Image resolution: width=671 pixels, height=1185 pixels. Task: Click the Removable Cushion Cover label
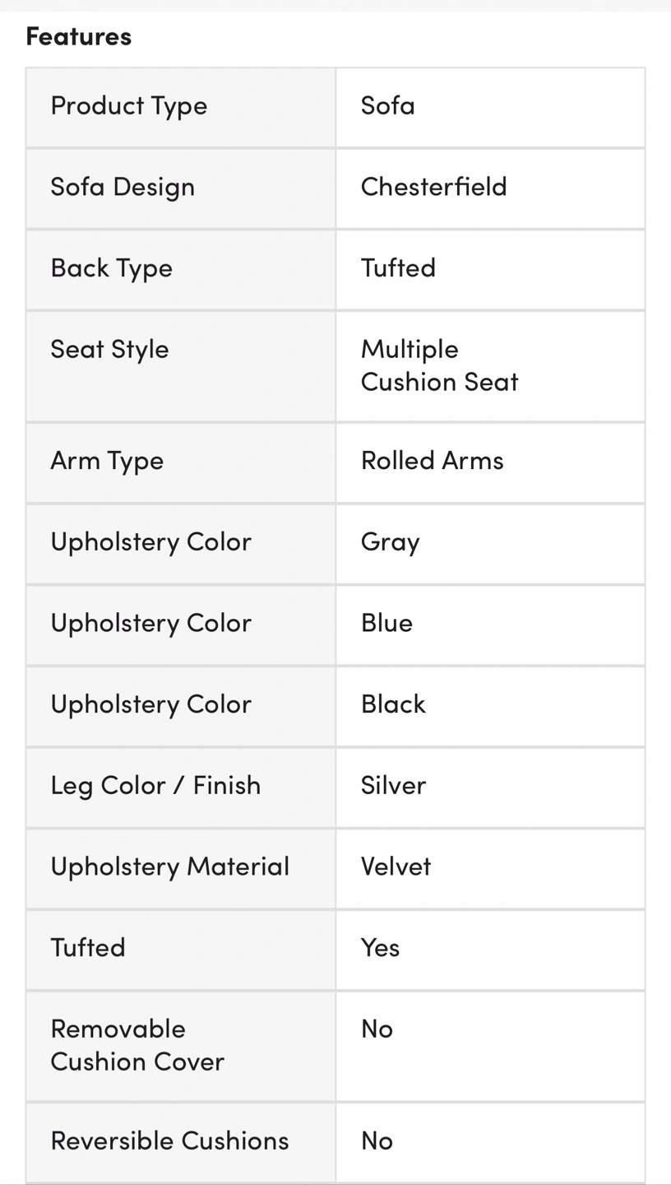(x=137, y=1045)
